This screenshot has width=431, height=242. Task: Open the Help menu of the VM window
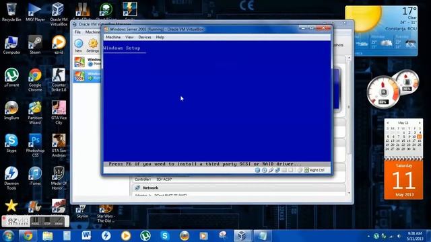point(160,37)
